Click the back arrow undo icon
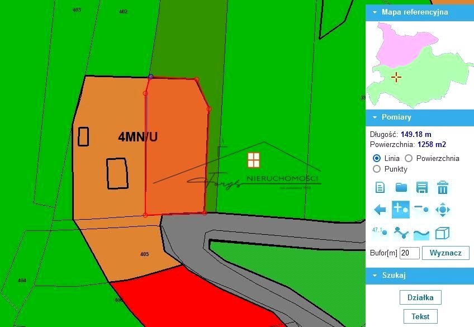This screenshot has width=474, height=327. tap(380, 210)
